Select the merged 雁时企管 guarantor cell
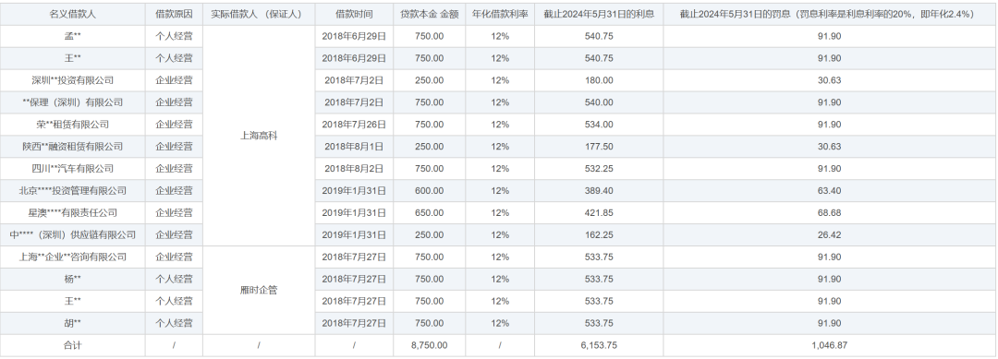 259,291
